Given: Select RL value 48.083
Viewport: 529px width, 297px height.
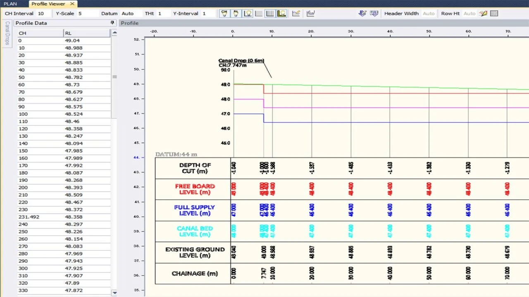Looking at the screenshot, I should click(x=87, y=246).
